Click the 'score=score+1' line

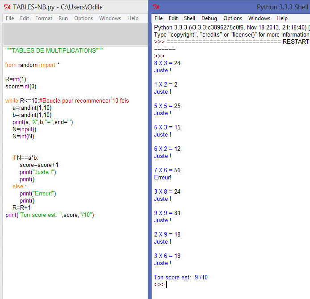[39, 165]
